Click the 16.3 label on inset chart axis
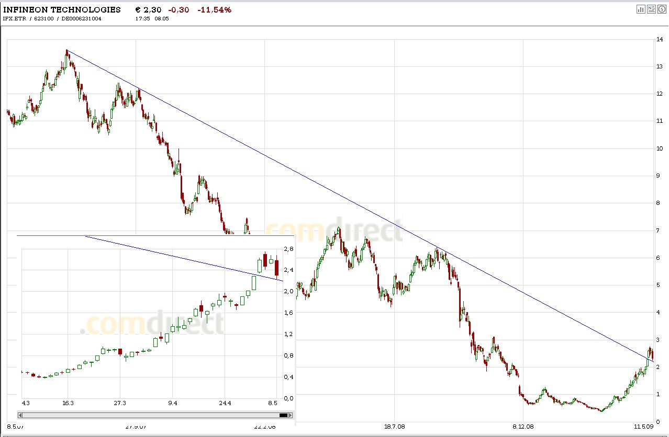 (x=68, y=403)
